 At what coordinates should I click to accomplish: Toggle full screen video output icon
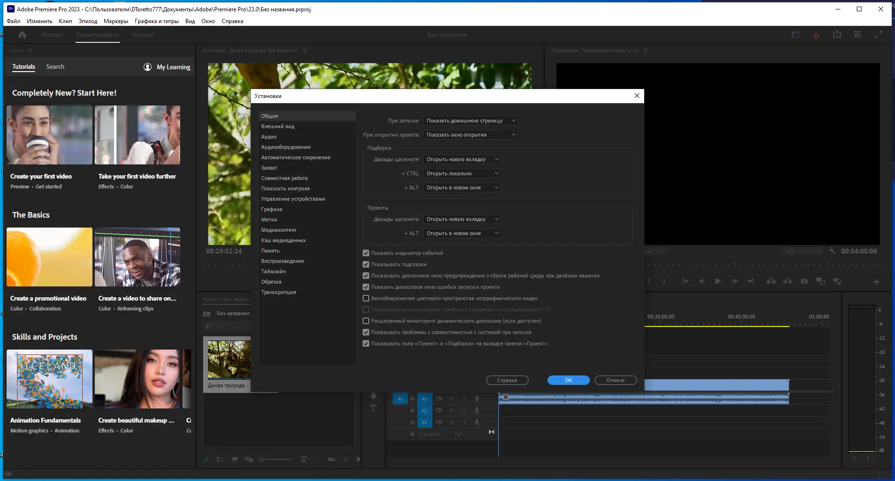tap(878, 34)
